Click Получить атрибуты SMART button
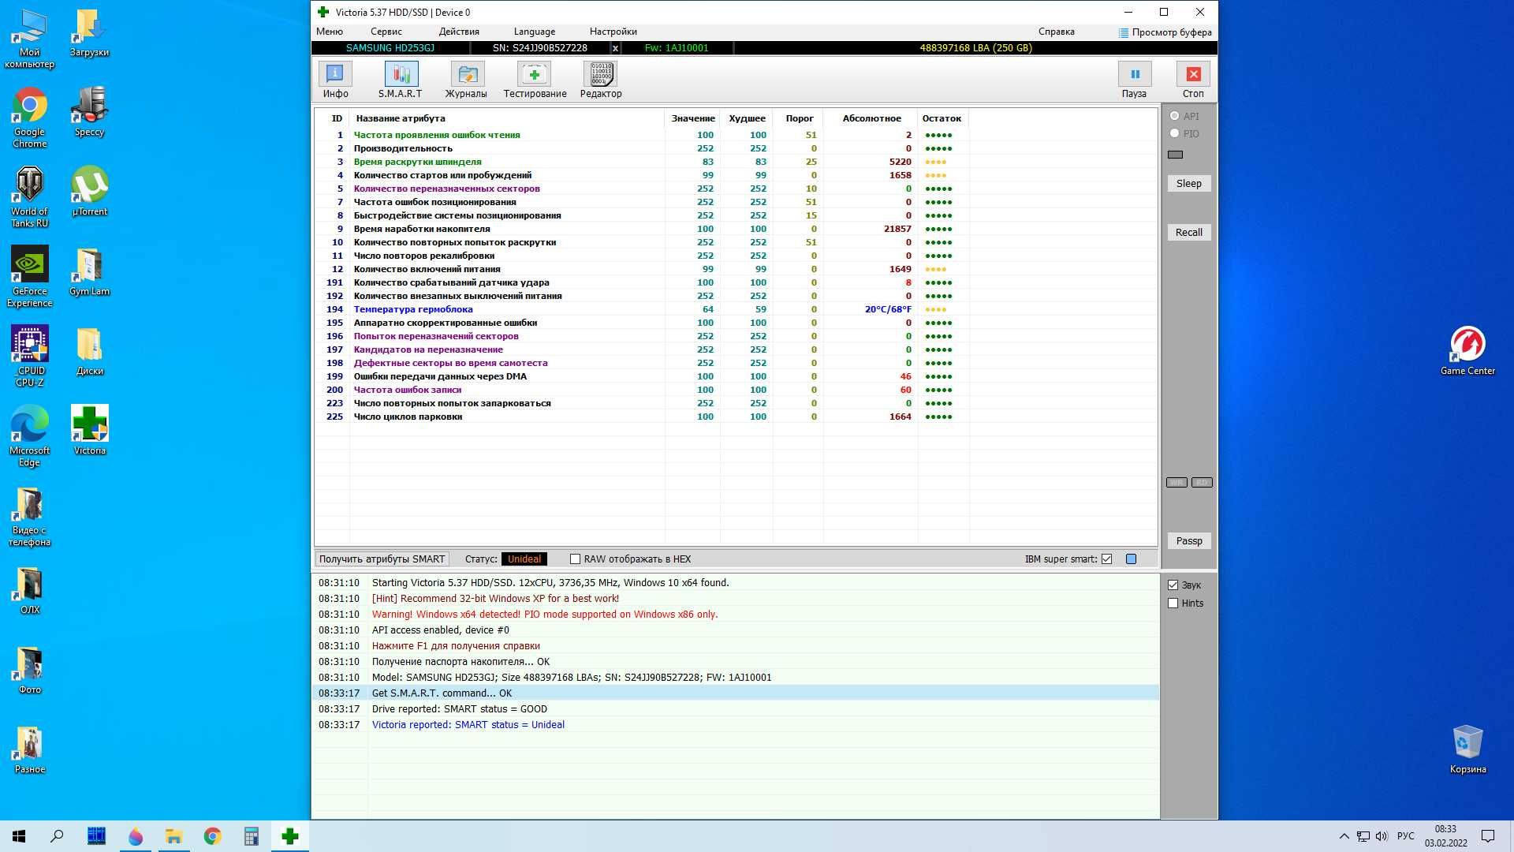The image size is (1514, 852). tap(382, 559)
